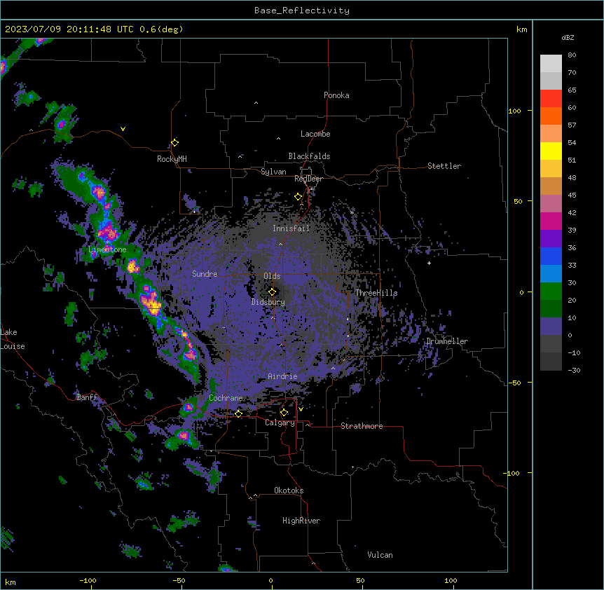
Task: Click the RedDeer city label
Action: (308, 179)
